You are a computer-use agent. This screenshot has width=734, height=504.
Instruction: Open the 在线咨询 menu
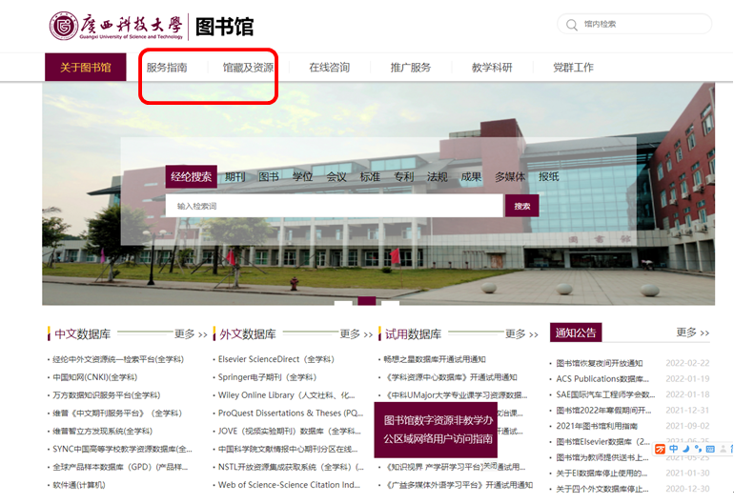(330, 68)
